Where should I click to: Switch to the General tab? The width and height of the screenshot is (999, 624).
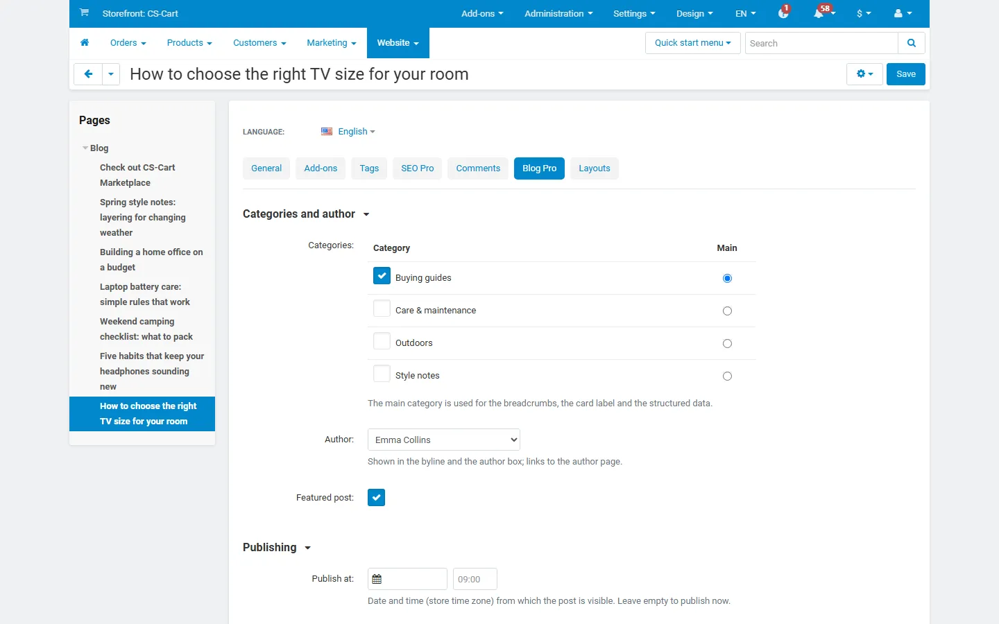click(266, 168)
